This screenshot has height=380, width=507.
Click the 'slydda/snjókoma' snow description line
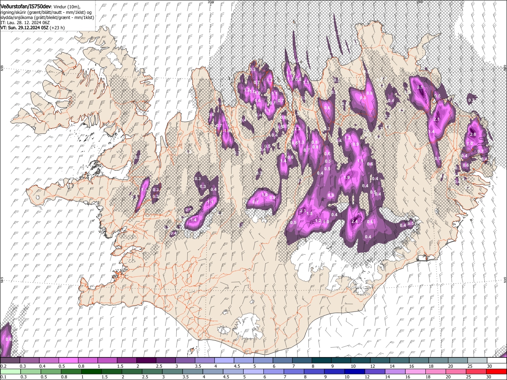[47, 17]
